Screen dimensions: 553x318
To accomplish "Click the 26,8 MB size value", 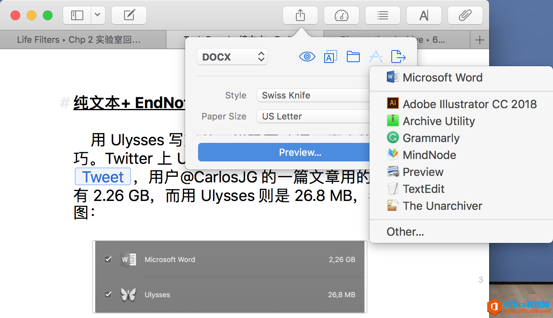I will [x=342, y=295].
